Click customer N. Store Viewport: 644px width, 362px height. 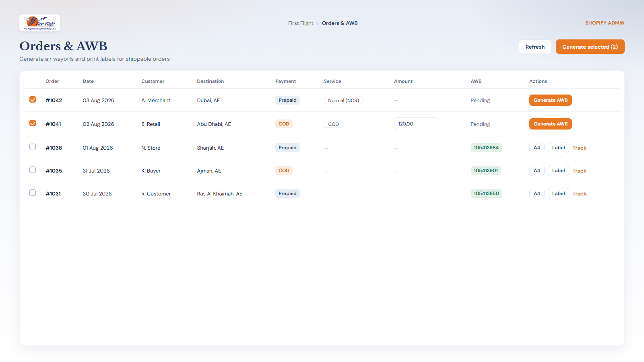(x=151, y=148)
